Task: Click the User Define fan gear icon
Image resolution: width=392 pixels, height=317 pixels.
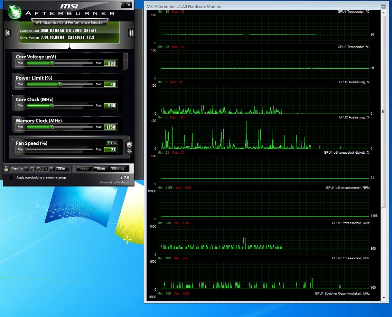Action: pyautogui.click(x=129, y=147)
